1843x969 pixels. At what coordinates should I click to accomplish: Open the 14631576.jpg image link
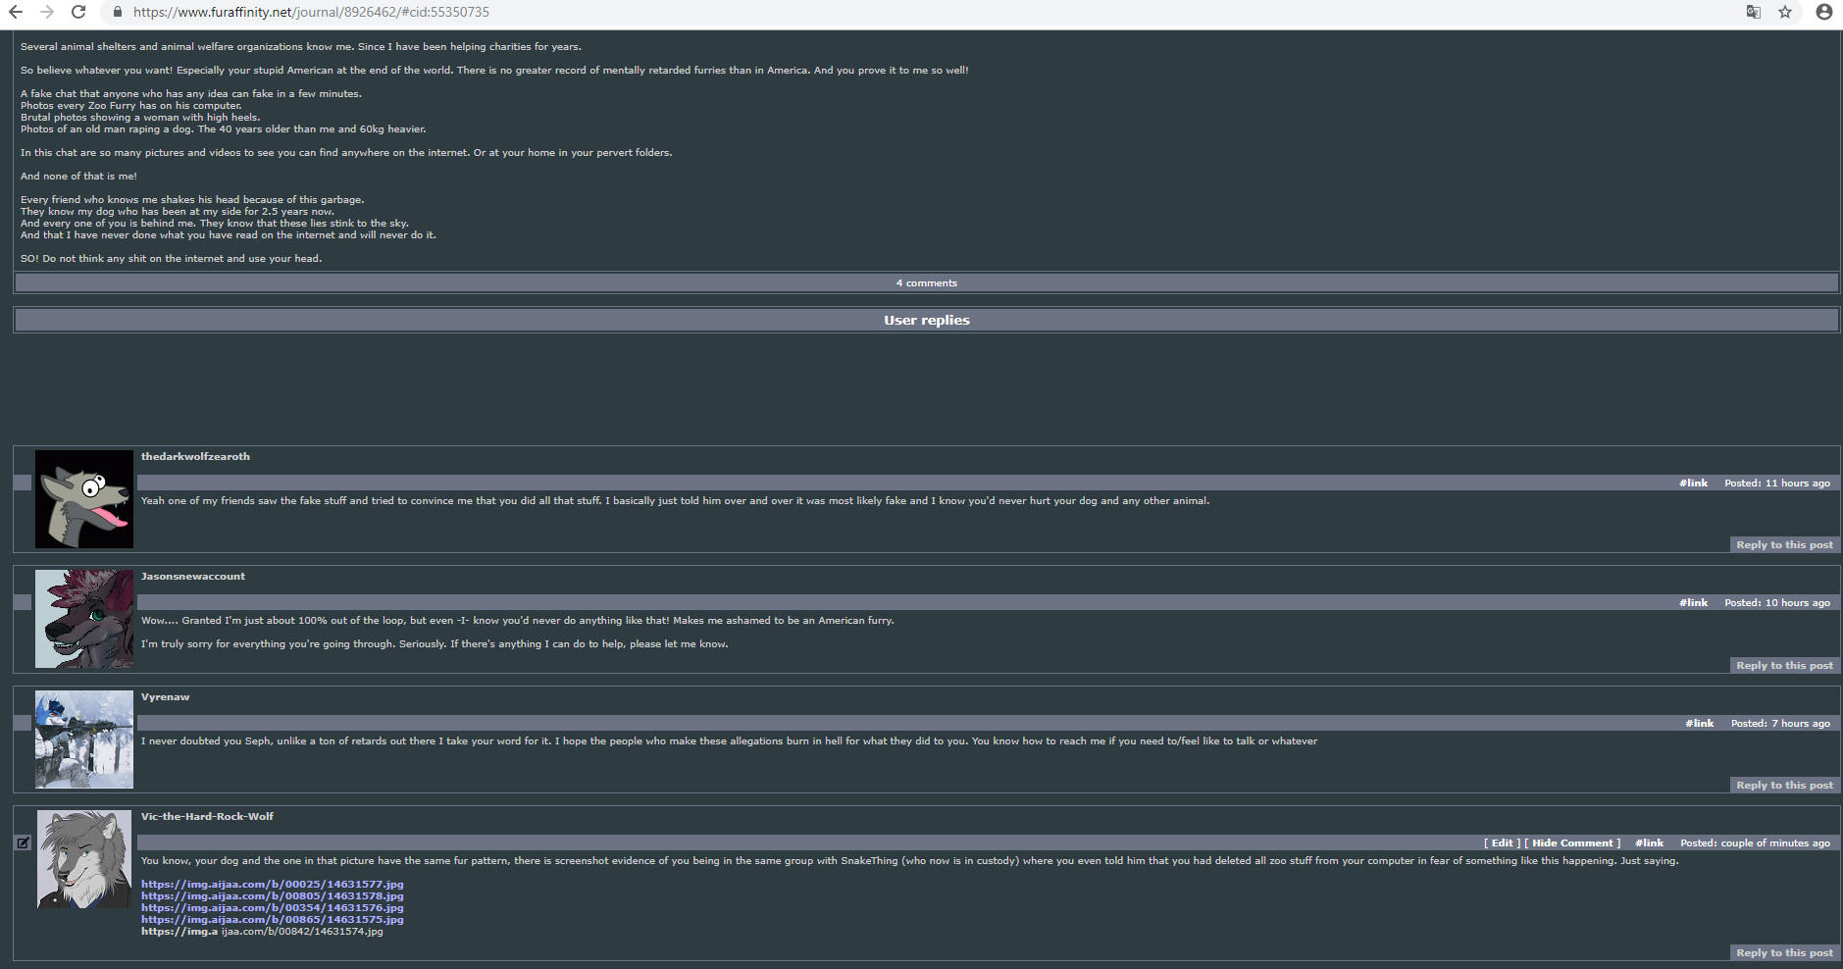point(273,907)
